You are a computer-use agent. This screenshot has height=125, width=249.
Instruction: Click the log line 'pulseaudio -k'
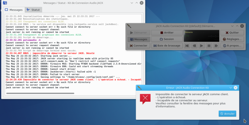23,40
